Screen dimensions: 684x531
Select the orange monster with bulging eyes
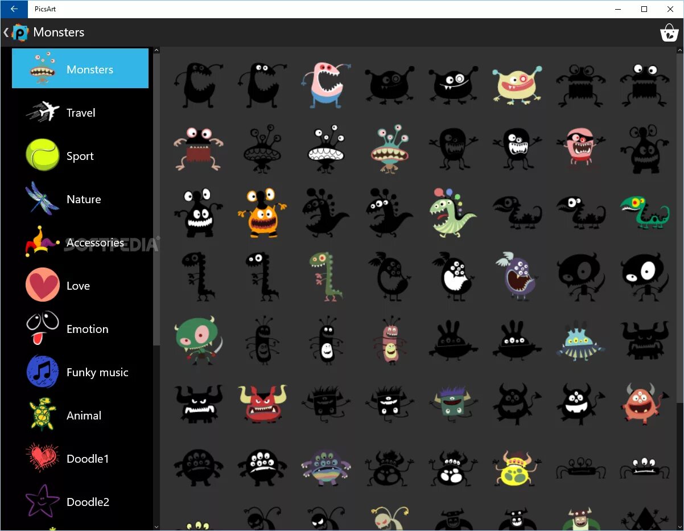[262, 213]
